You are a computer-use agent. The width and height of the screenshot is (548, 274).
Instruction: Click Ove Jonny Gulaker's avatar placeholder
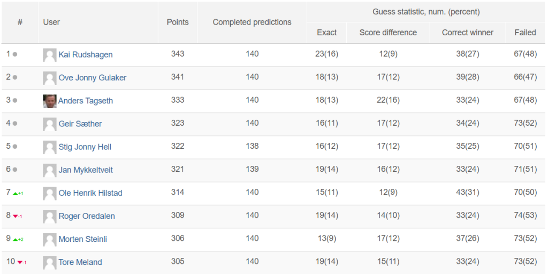pos(50,78)
